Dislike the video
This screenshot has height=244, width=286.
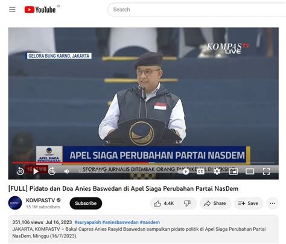(x=187, y=204)
